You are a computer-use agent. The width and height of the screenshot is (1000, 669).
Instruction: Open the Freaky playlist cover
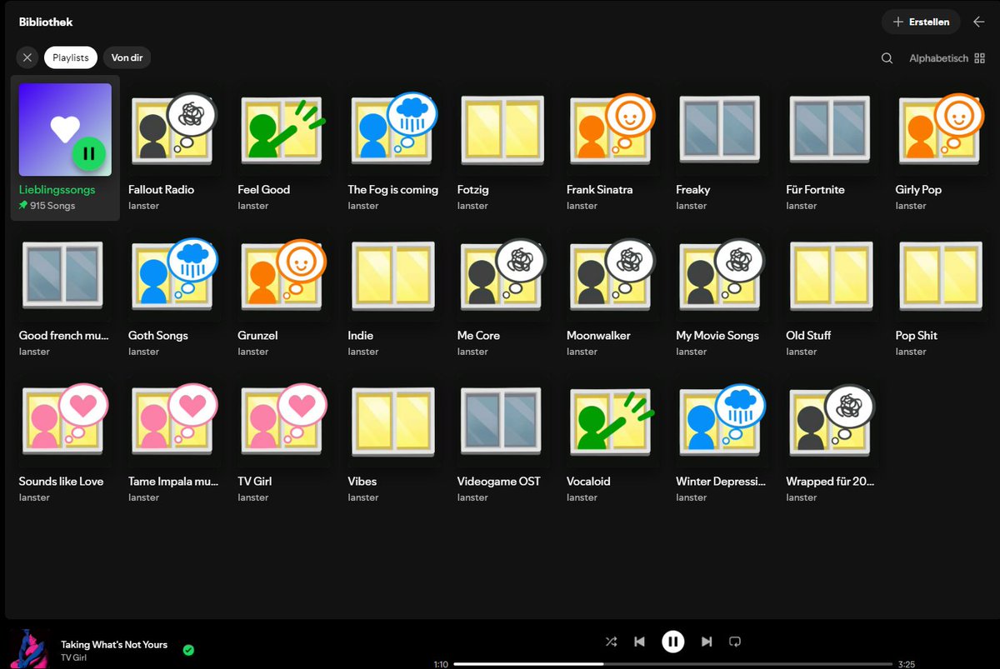pos(722,129)
